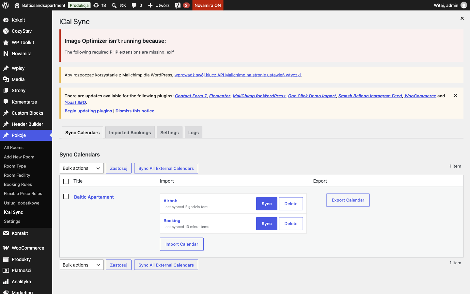This screenshot has height=294, width=470.
Task: Click the Produkty archive icon
Action: 6,259
